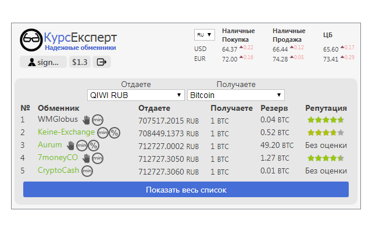This screenshot has height=232, width=372.
Task: Open the RU language dropdown
Action: click(x=204, y=35)
